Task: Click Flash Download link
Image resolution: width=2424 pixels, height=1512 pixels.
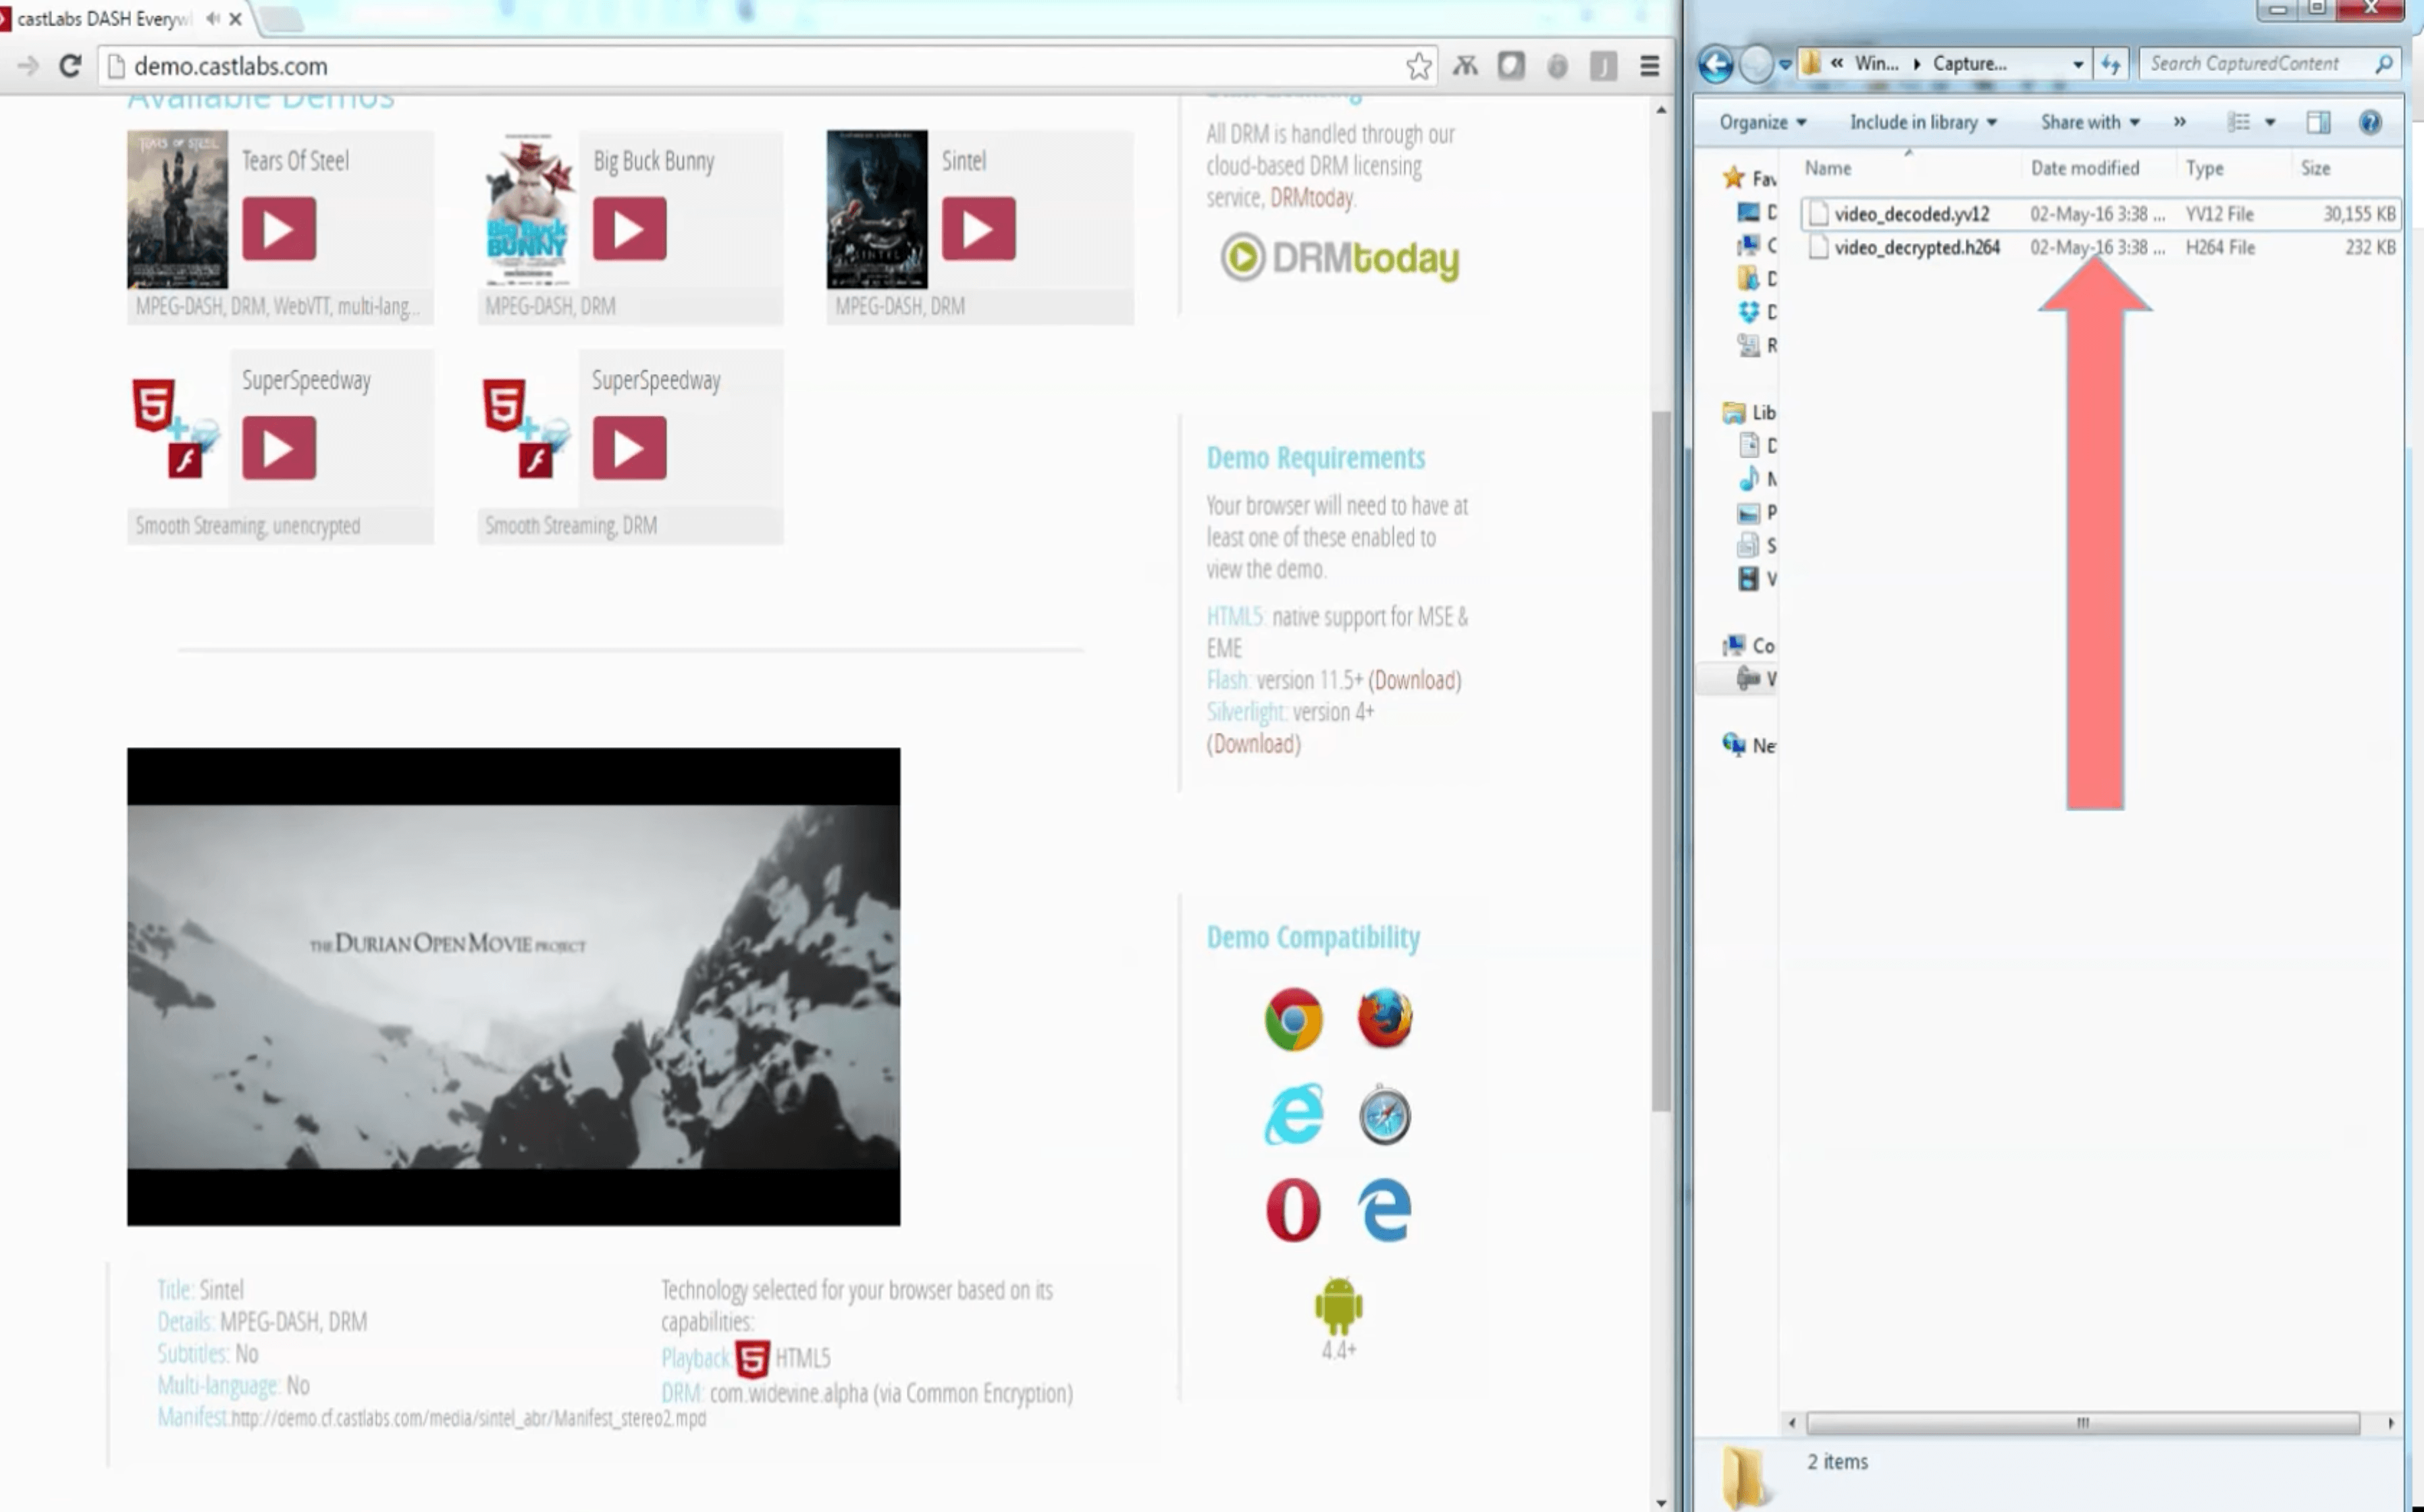Action: [x=1414, y=680]
